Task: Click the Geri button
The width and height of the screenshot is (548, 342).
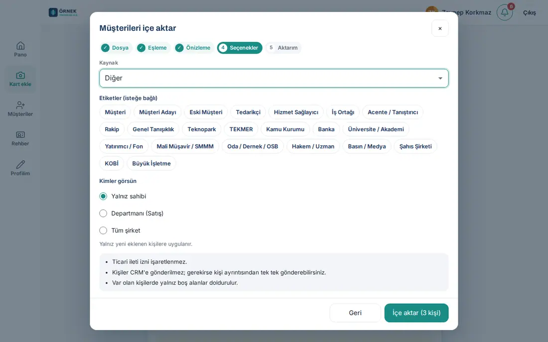Action: point(355,313)
